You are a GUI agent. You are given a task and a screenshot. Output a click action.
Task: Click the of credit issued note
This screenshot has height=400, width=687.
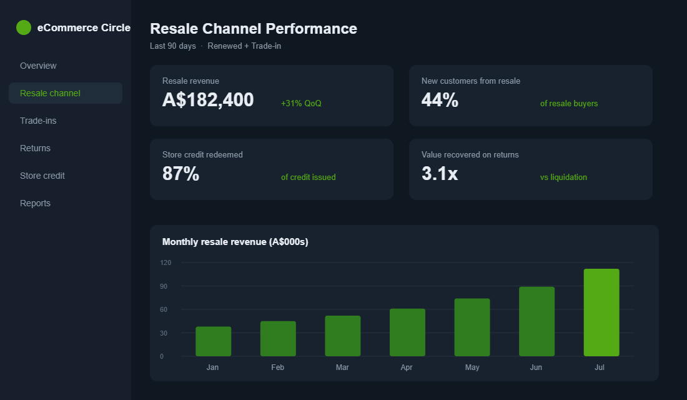tap(308, 177)
